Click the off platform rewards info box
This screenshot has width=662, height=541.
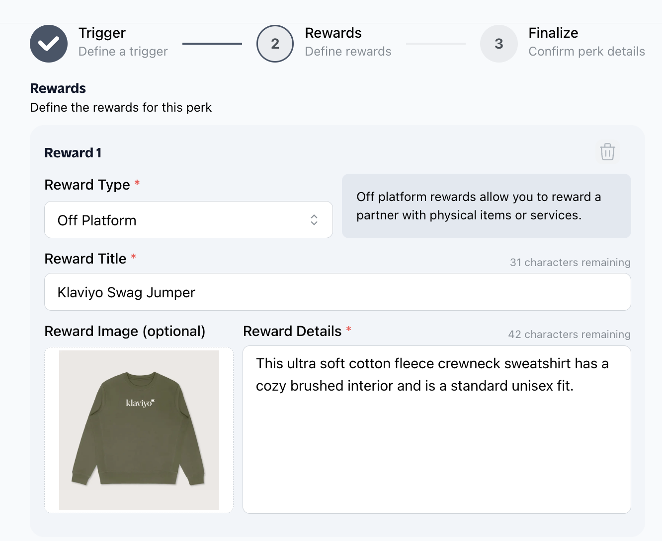[x=487, y=206]
